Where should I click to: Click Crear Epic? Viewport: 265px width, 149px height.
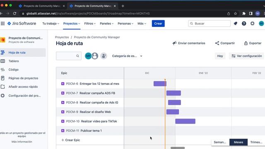pyautogui.click(x=70, y=140)
